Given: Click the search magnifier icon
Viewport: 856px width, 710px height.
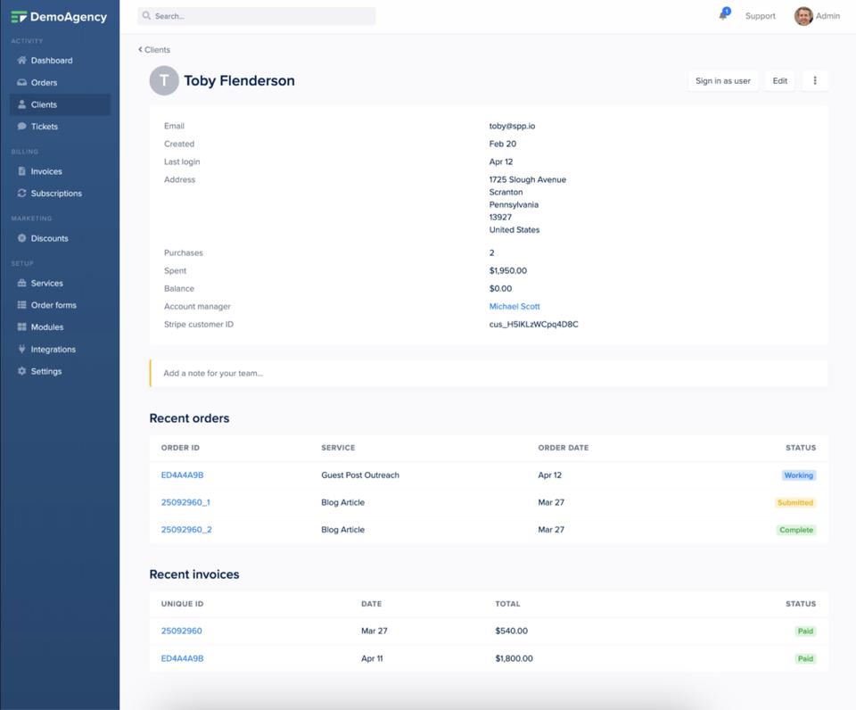Looking at the screenshot, I should [x=146, y=16].
